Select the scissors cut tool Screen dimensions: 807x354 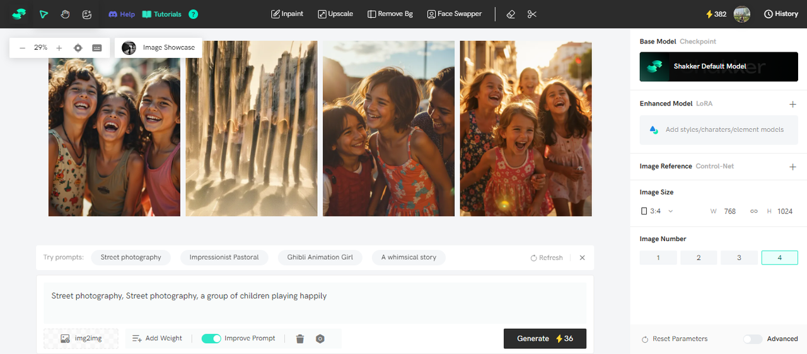point(532,14)
